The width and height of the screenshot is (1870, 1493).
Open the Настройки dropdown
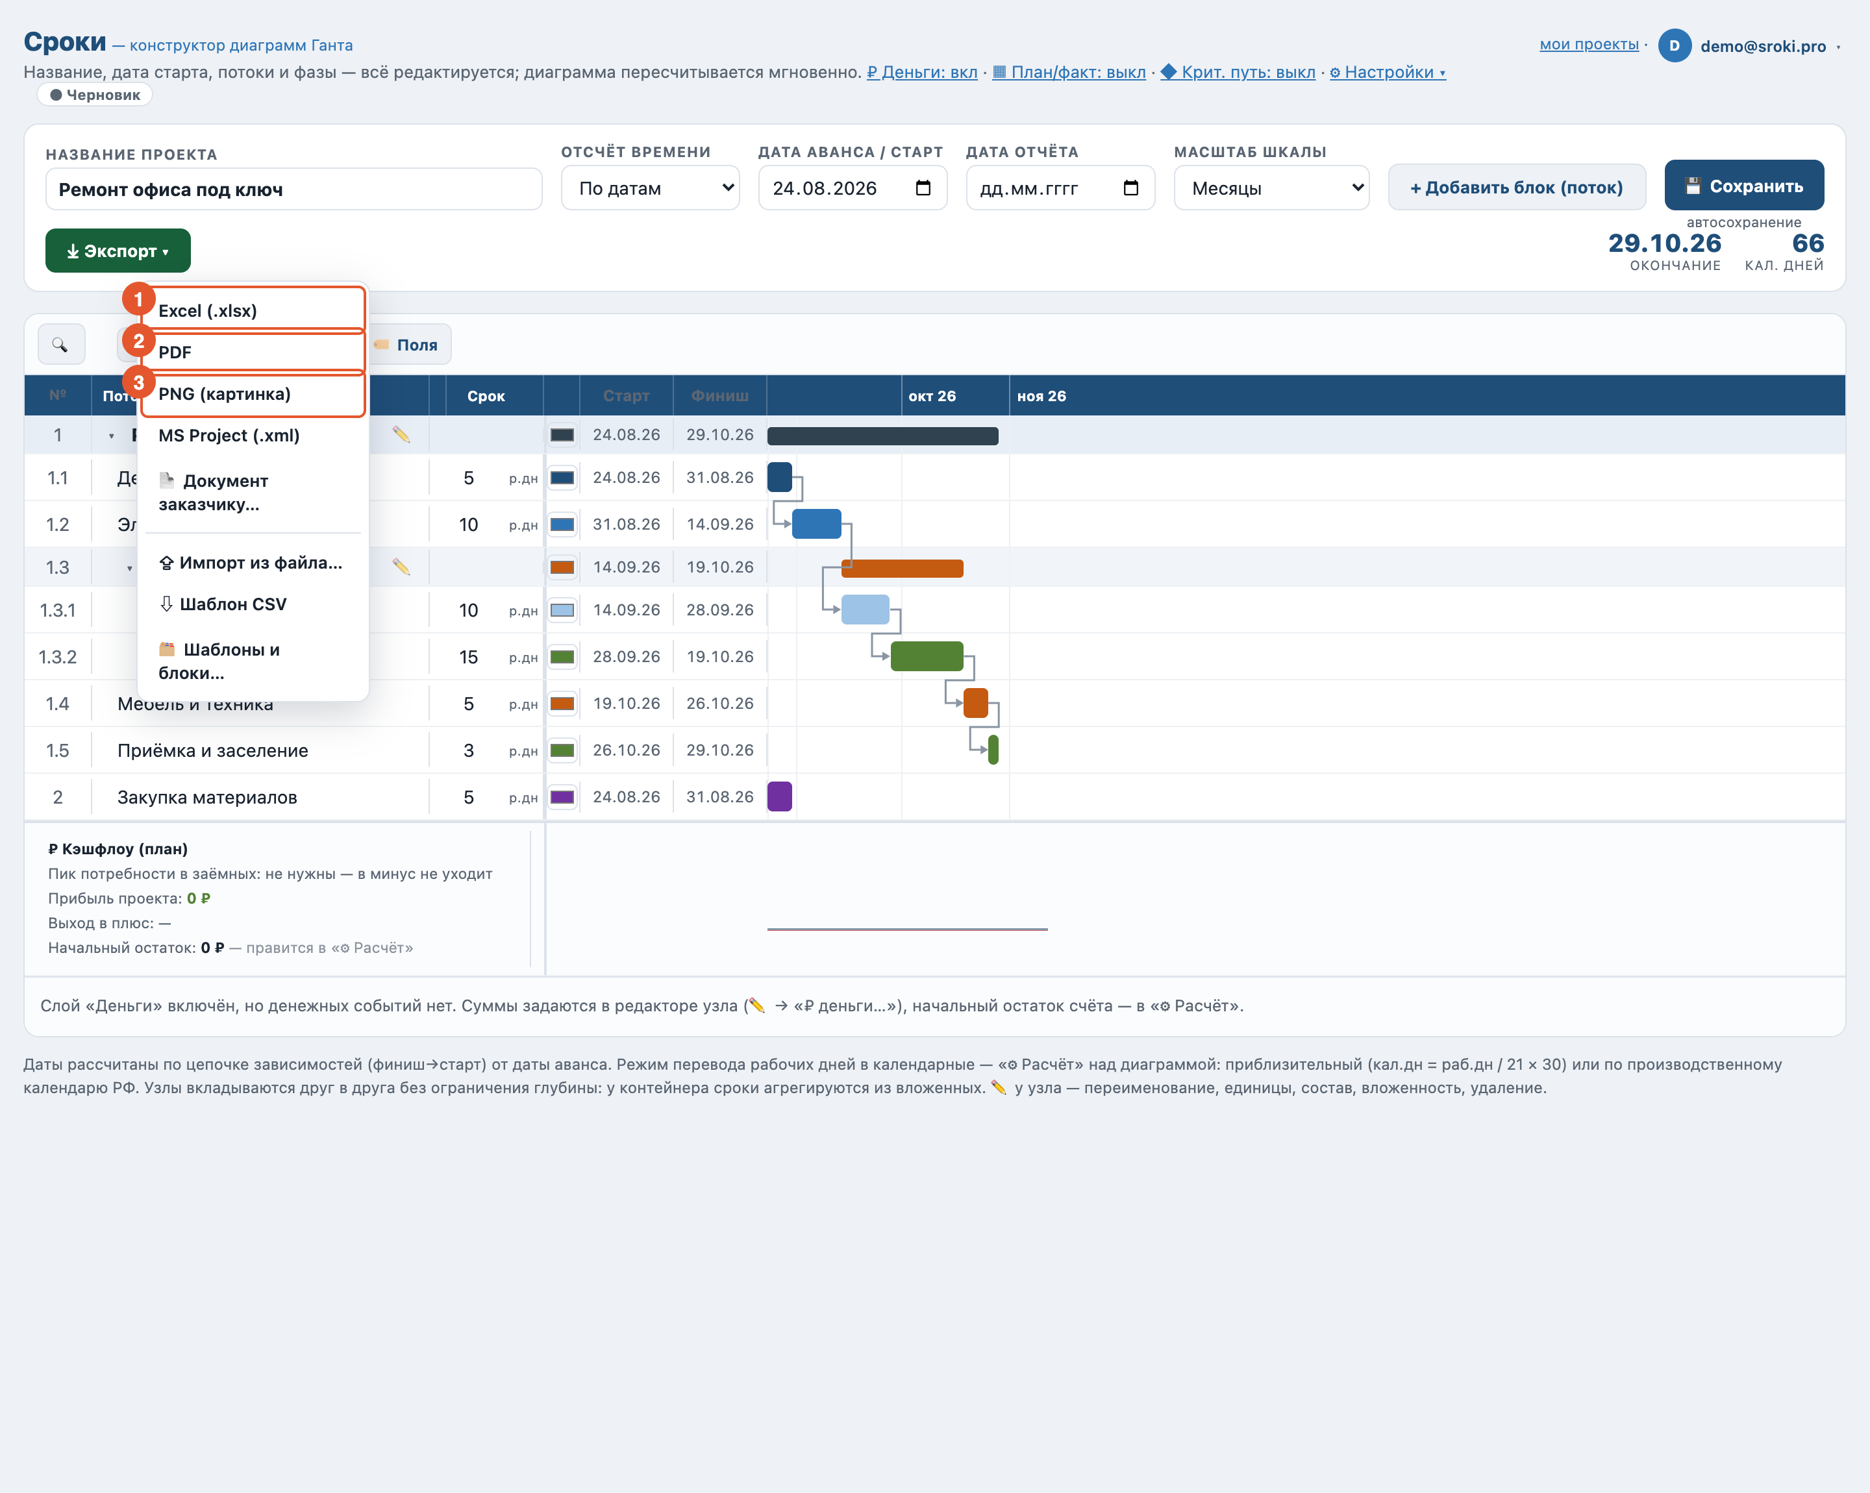1388,72
